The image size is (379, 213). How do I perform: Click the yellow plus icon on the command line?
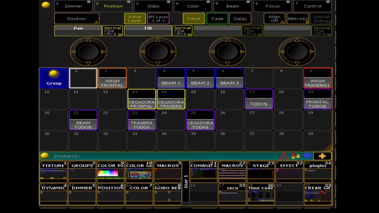(x=322, y=156)
